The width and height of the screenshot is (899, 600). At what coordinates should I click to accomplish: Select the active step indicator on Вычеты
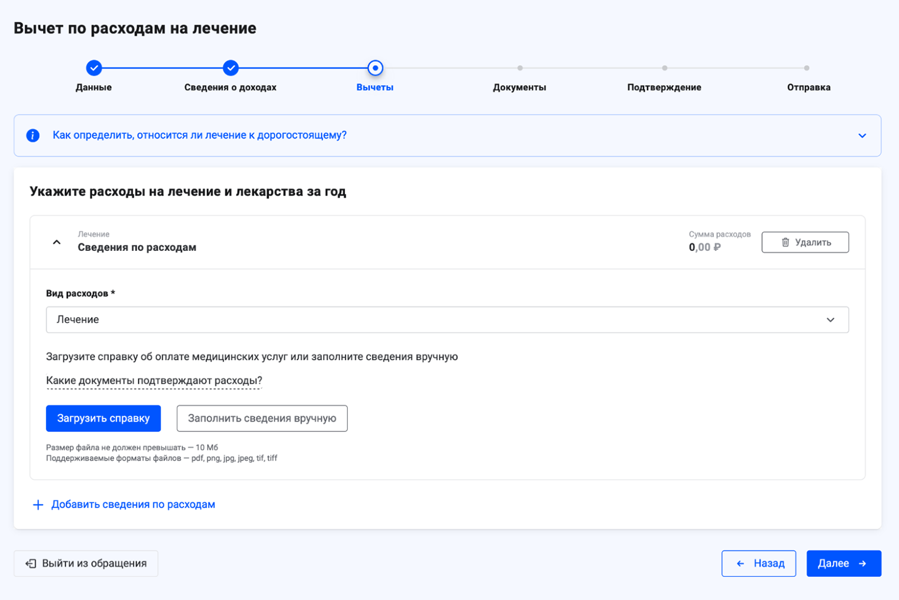[x=375, y=68]
